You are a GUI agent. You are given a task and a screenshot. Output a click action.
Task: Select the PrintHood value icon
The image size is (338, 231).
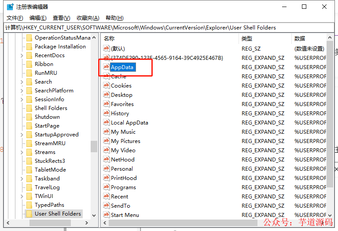pos(106,178)
